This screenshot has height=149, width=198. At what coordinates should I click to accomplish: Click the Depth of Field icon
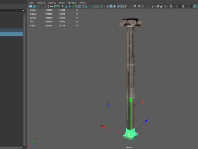coord(146,6)
